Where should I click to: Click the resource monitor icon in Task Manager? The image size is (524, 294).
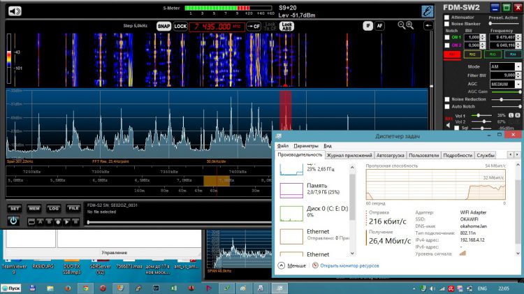tap(315, 265)
